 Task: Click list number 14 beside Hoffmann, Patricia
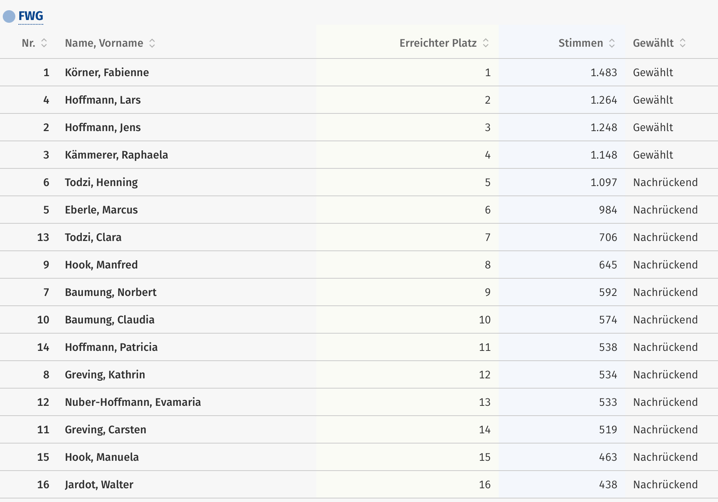(x=43, y=347)
